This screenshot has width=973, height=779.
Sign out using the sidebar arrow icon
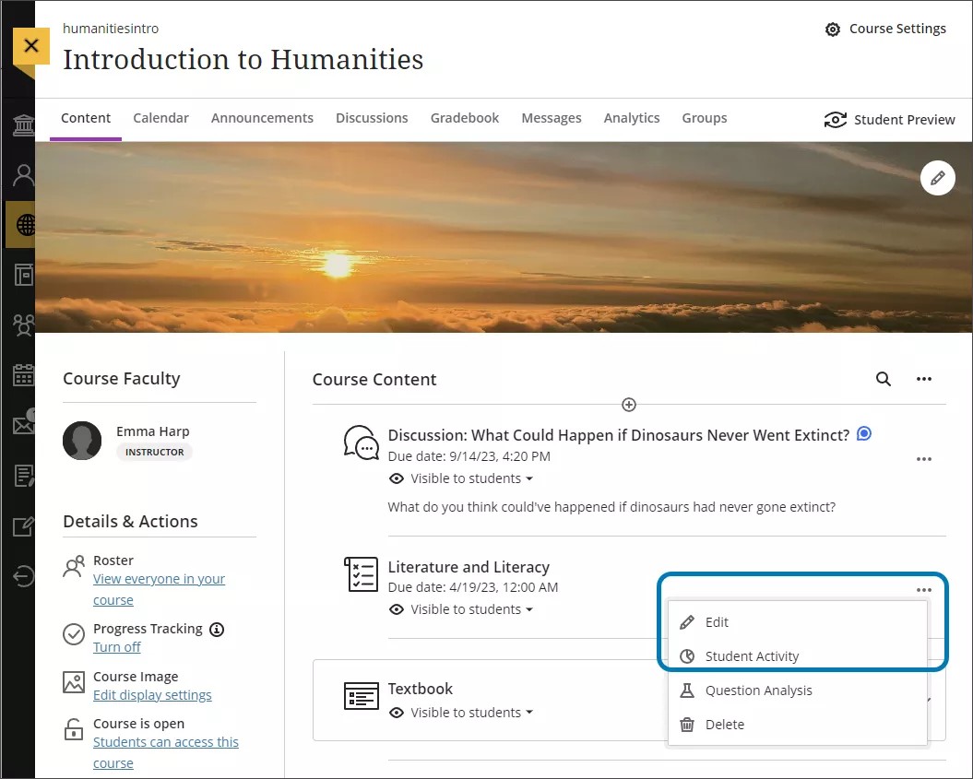(x=20, y=576)
